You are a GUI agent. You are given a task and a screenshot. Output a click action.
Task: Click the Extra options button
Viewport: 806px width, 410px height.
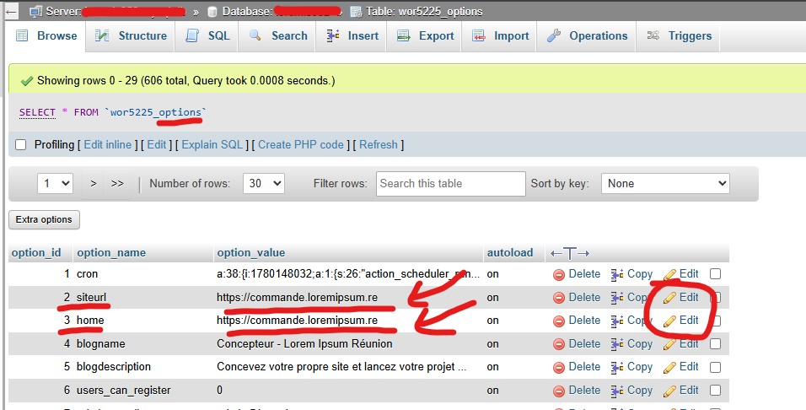[x=44, y=219]
